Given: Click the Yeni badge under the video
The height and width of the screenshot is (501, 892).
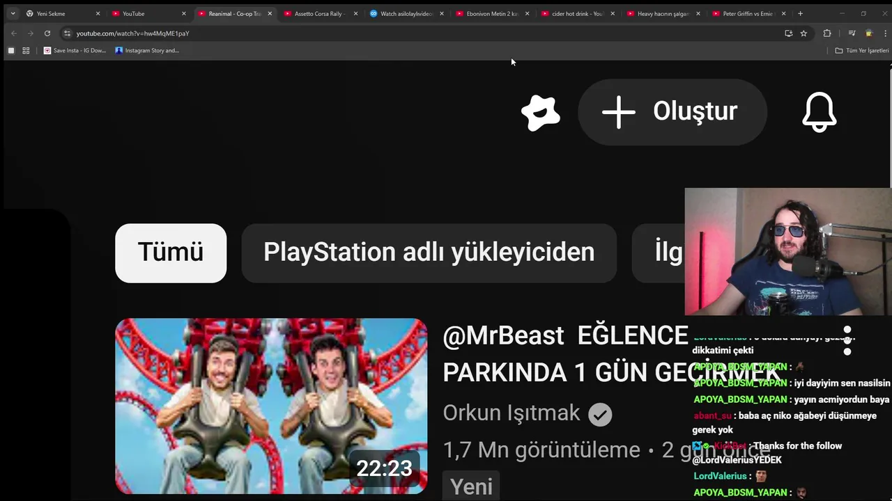Looking at the screenshot, I should 471,486.
